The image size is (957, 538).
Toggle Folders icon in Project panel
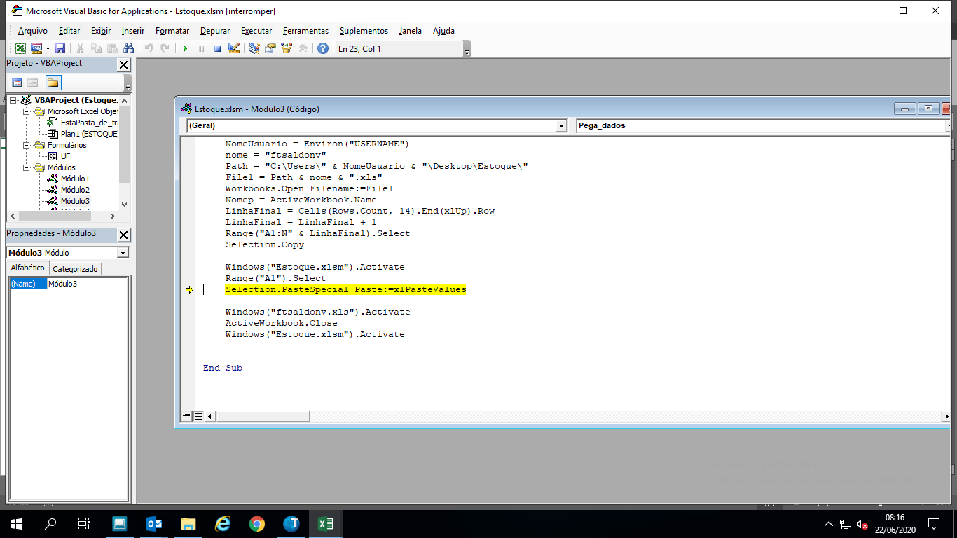(53, 83)
